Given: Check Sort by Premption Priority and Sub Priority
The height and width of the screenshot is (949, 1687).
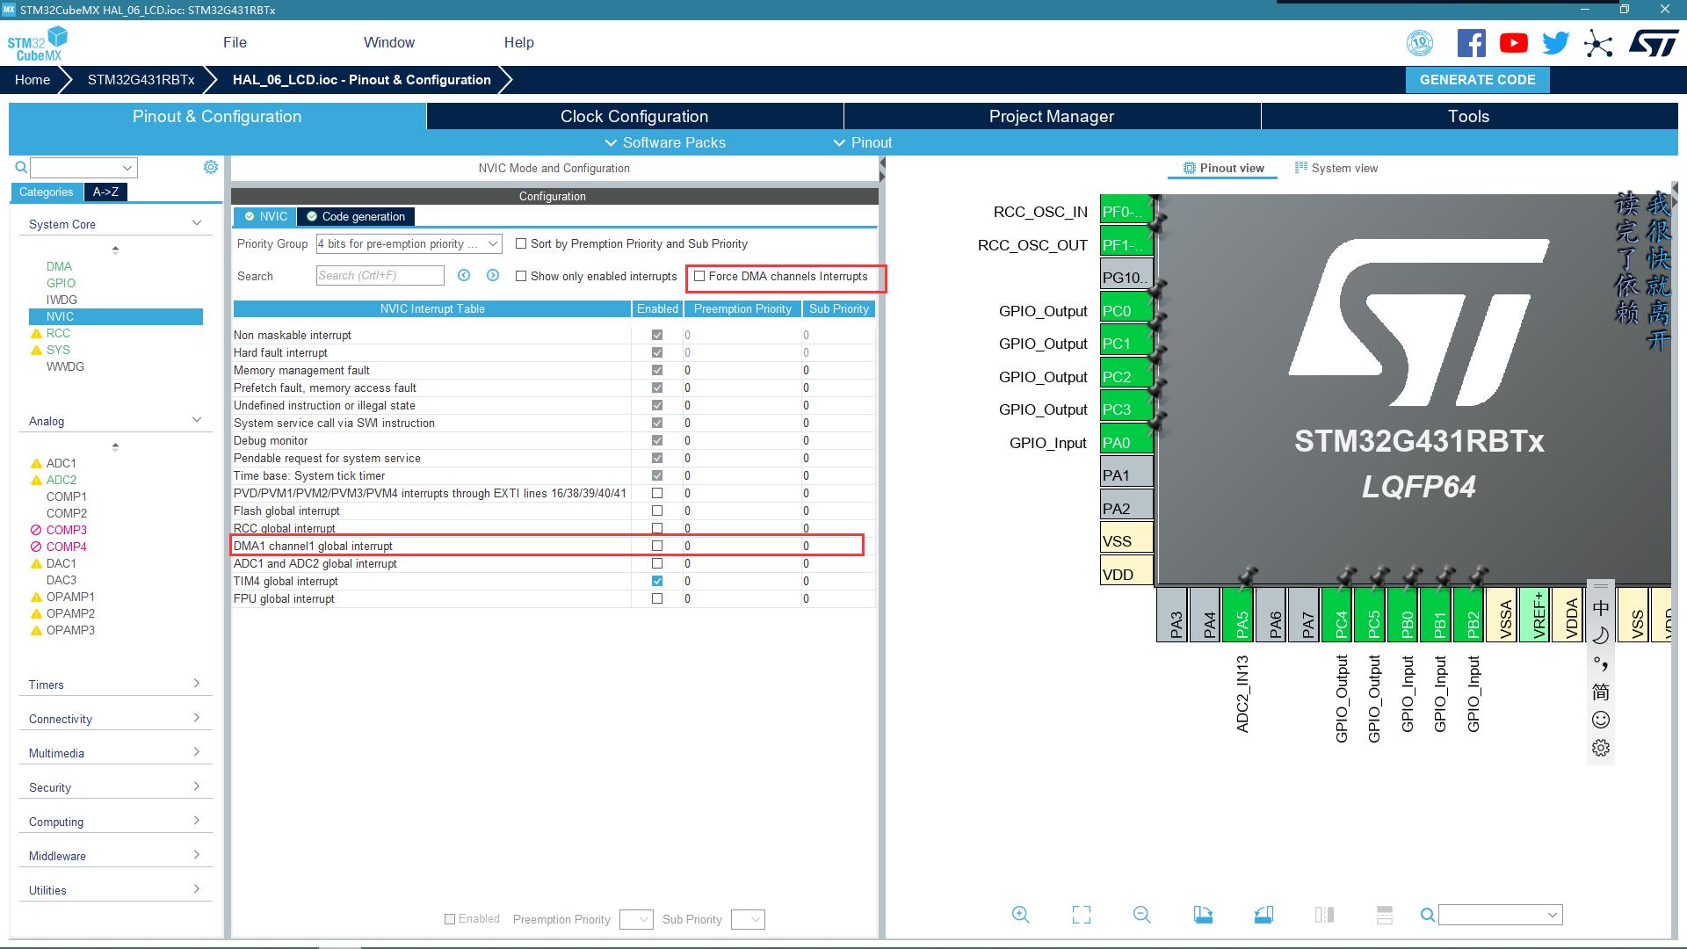Looking at the screenshot, I should [521, 243].
